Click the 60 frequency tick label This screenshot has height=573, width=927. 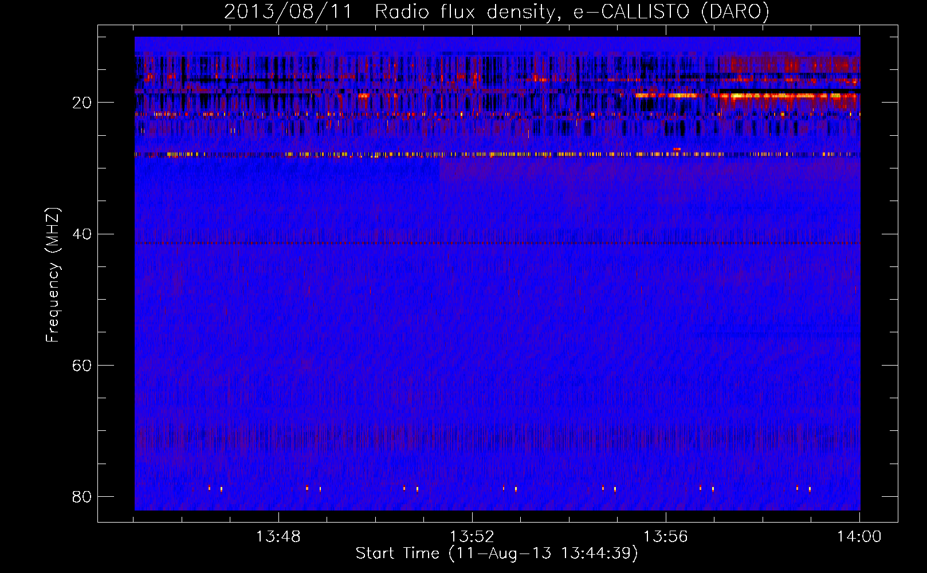tap(82, 365)
